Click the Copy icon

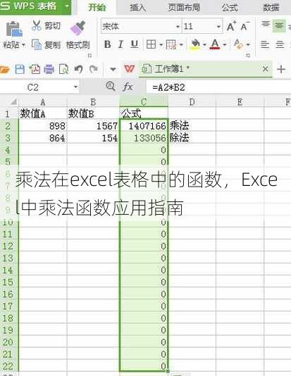(x=37, y=44)
